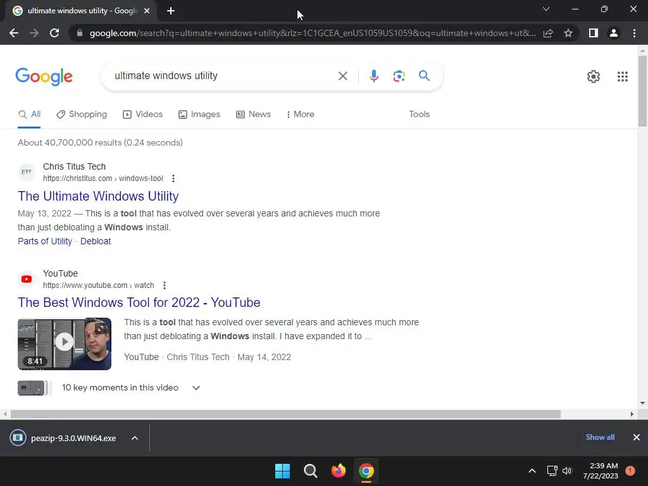
Task: Close the 'ultimate windows utility' tab
Action: click(x=147, y=11)
